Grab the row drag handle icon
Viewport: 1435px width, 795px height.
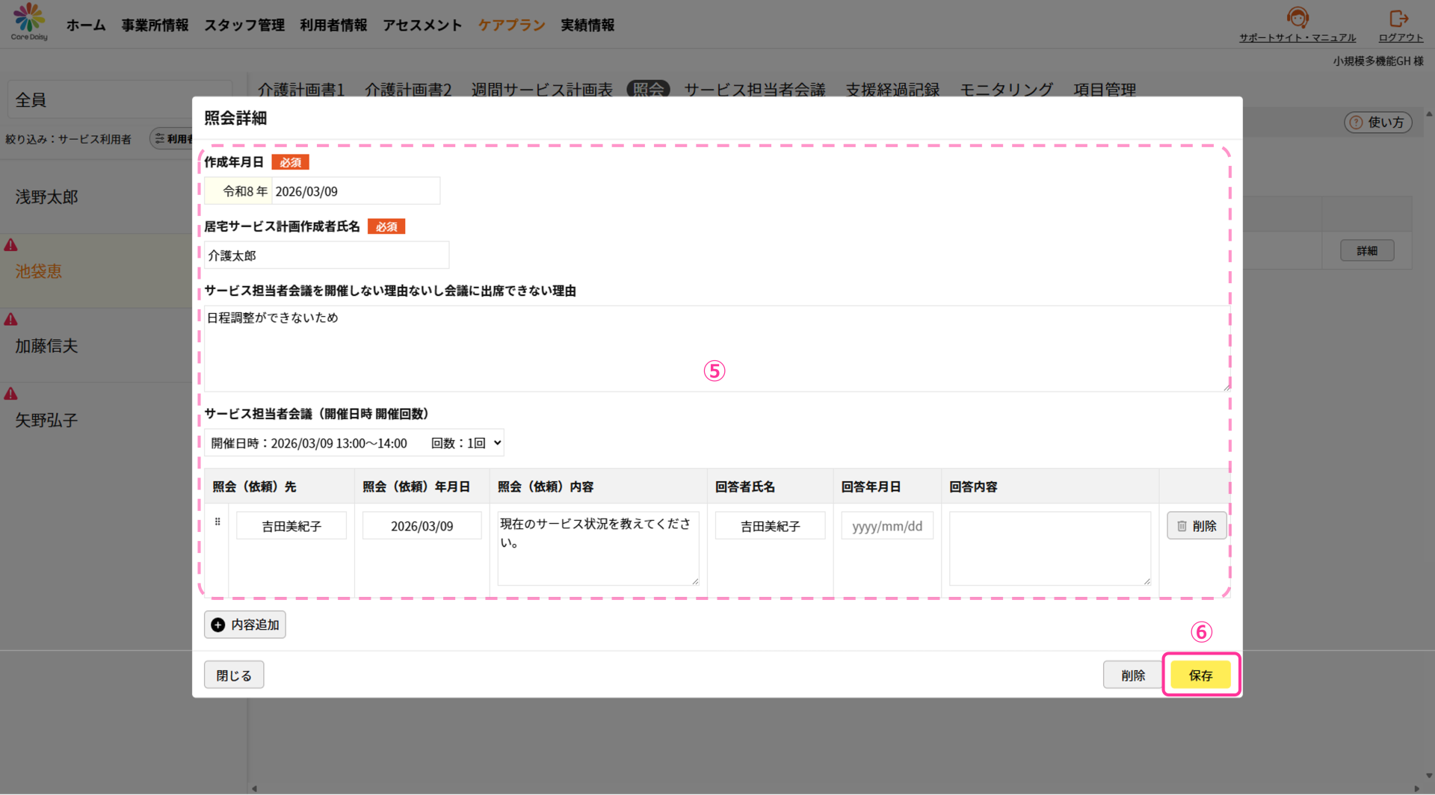tap(217, 522)
